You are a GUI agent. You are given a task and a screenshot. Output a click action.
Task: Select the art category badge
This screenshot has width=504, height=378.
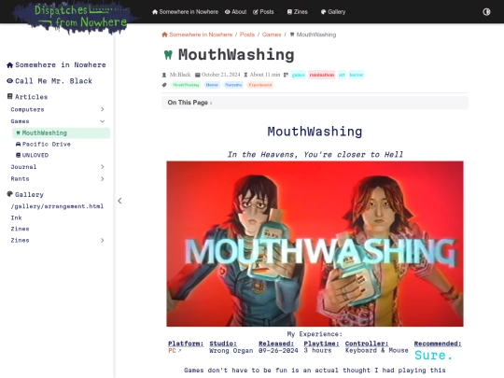[x=342, y=75]
